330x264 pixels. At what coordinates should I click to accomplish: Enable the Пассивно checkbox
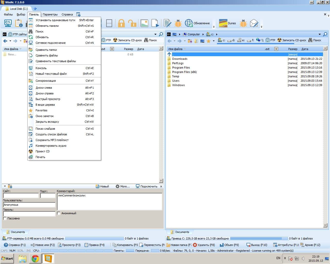pos(5,218)
